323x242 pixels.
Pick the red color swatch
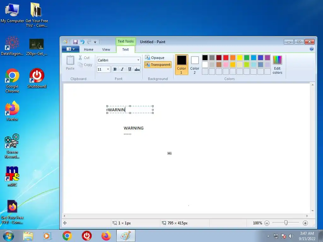(x=226, y=58)
